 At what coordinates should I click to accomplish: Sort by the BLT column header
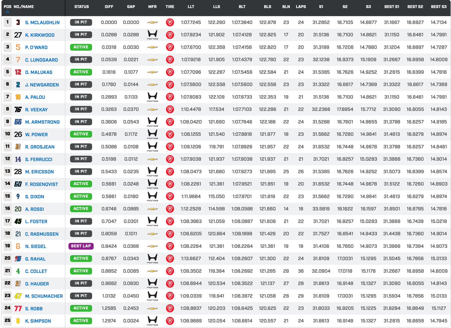(x=242, y=7)
